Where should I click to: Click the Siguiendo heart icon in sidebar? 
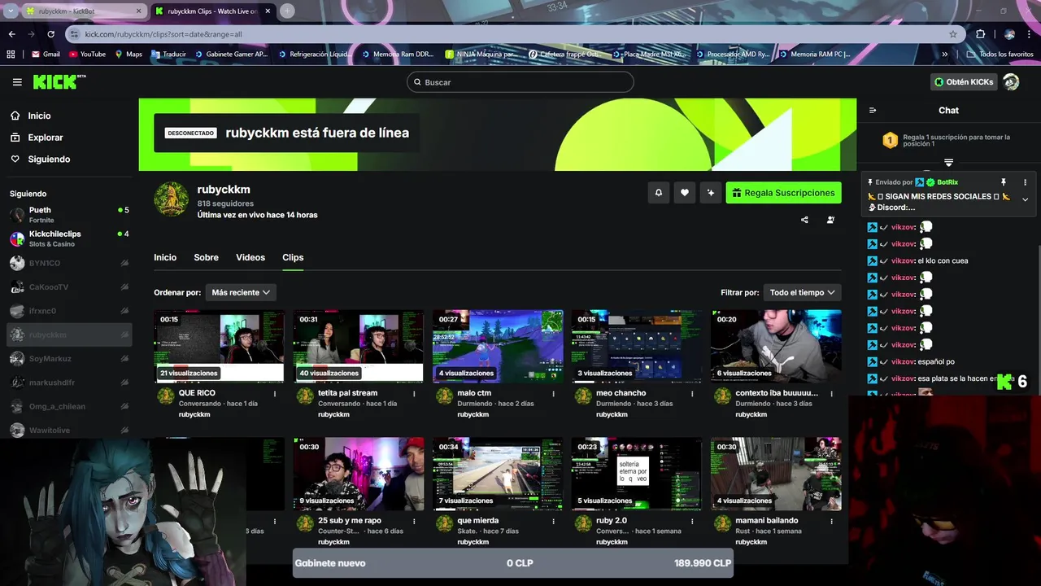pyautogui.click(x=15, y=160)
